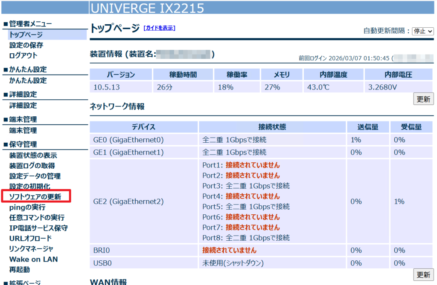The image size is (437, 285).
Task: Open かんたん設定 menu entry
Action: (28, 81)
